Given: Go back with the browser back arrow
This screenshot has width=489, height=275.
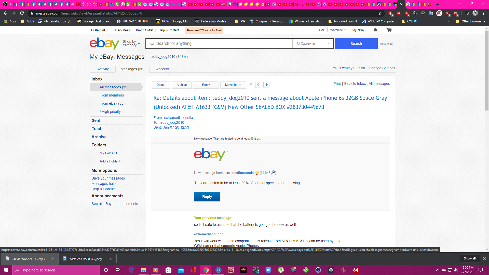Looking at the screenshot, I should click(x=6, y=13).
